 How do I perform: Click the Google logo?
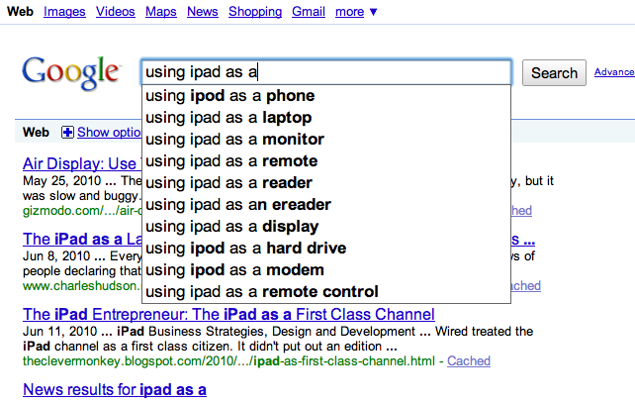point(71,73)
